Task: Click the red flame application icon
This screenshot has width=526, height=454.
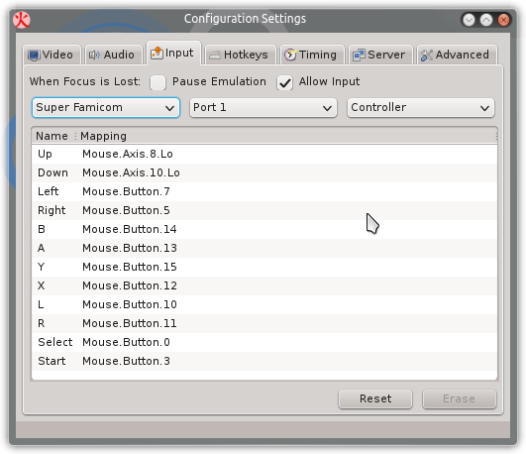Action: coord(22,20)
